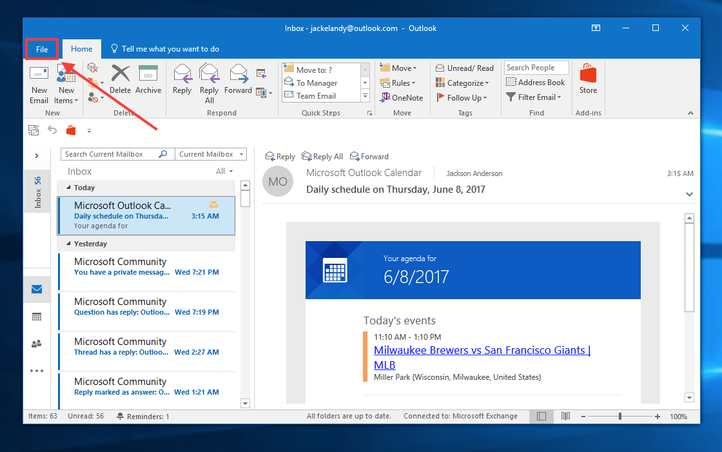This screenshot has height=452, width=722.
Task: Open the Filter Email dropdown
Action: tap(533, 97)
